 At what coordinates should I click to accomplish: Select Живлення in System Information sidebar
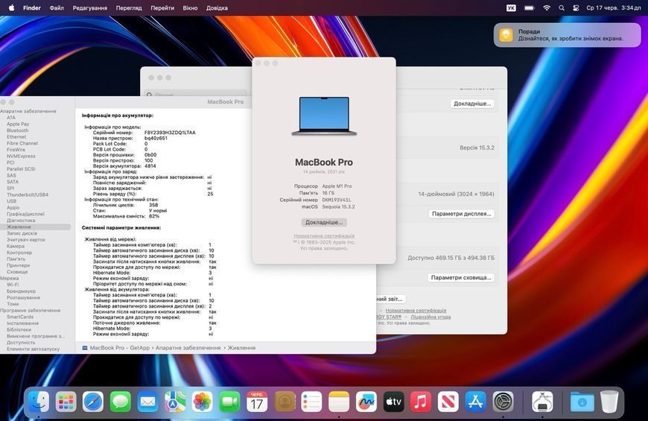click(x=19, y=227)
